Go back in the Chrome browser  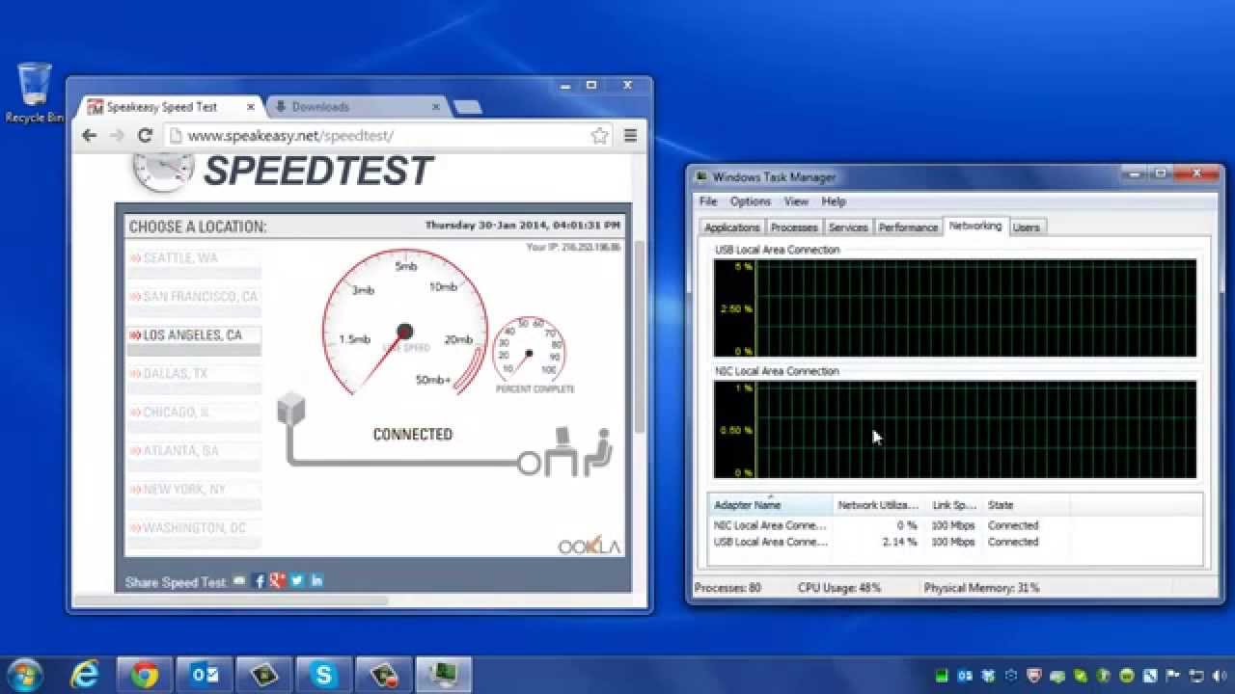click(x=90, y=136)
